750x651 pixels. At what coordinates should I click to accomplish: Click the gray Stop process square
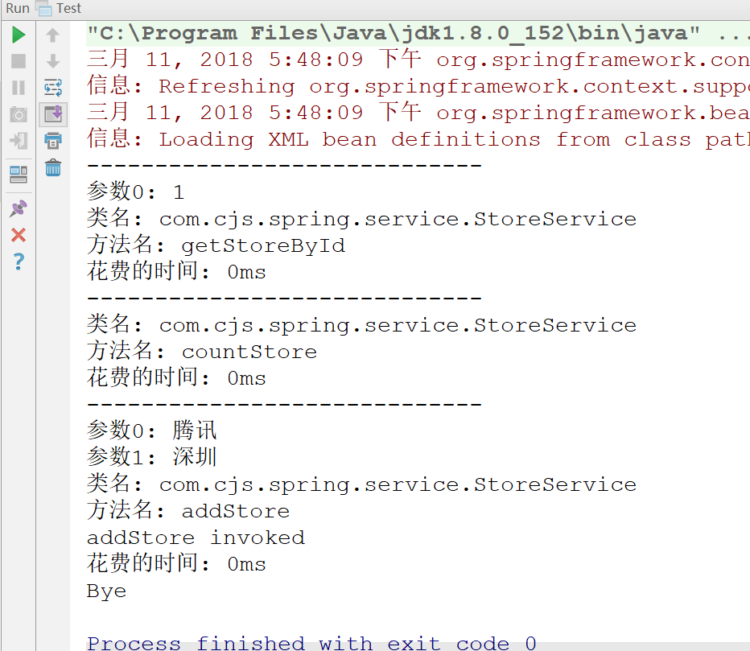[19, 61]
